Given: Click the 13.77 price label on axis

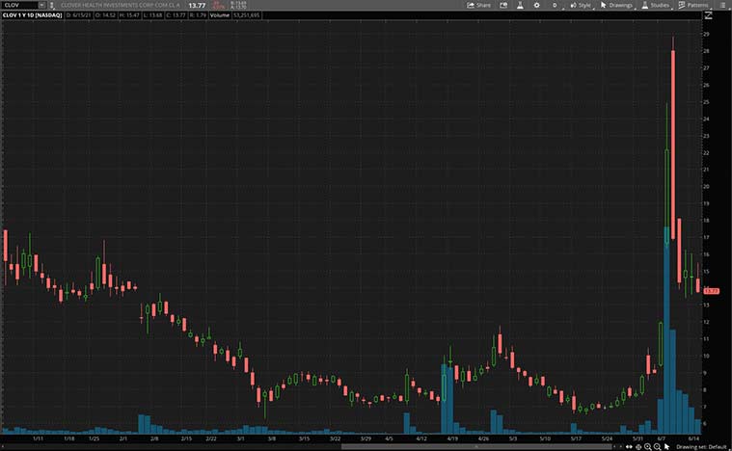Looking at the screenshot, I should (x=712, y=290).
